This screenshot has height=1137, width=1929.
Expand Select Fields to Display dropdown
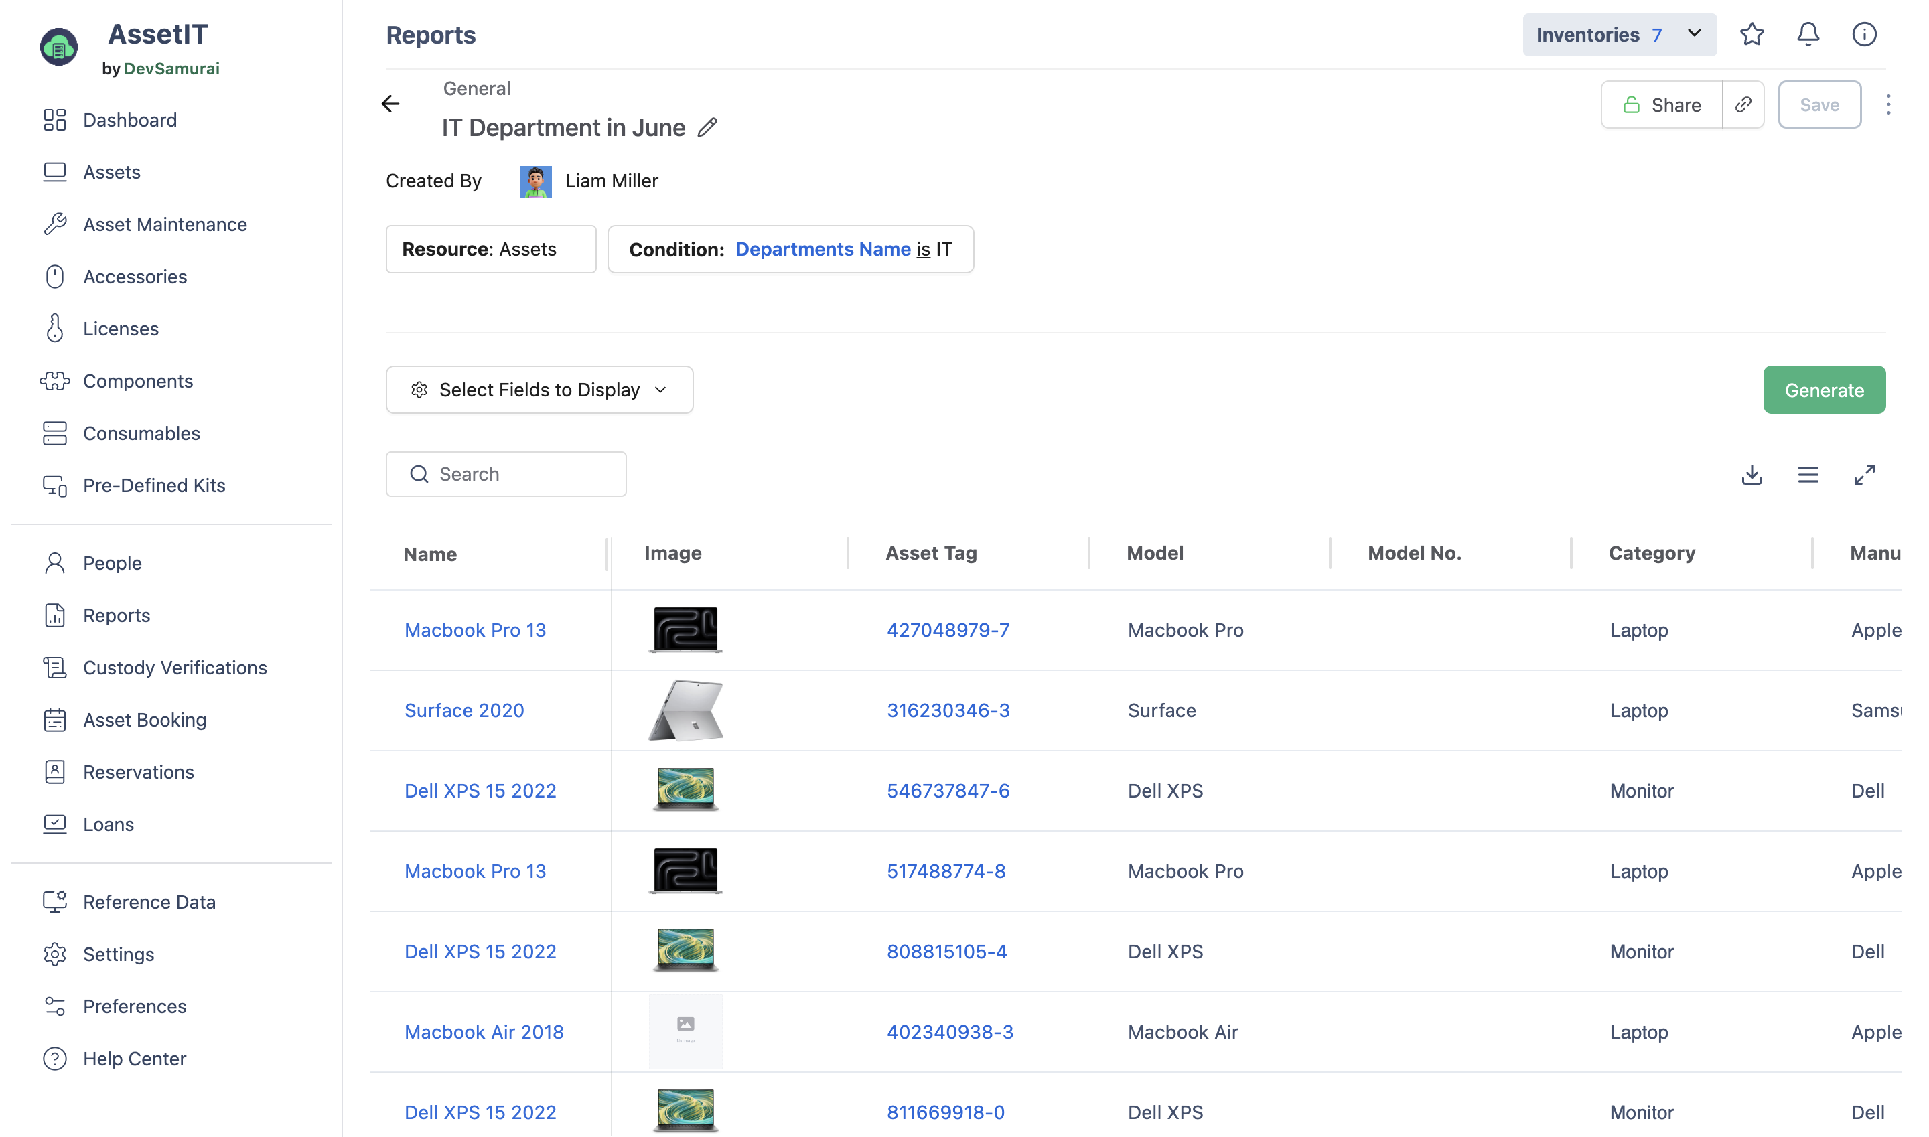coord(540,390)
